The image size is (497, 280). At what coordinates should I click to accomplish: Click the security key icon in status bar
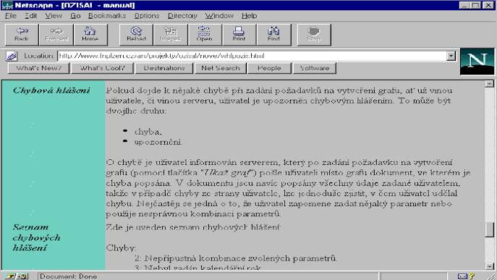pyautogui.click(x=11, y=276)
